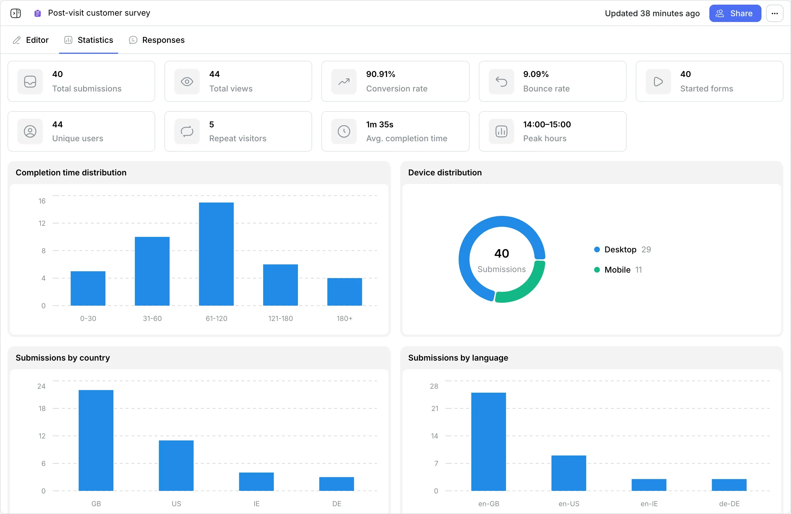Click the green Mobile legend dot
Image resolution: width=791 pixels, height=514 pixels.
click(597, 270)
